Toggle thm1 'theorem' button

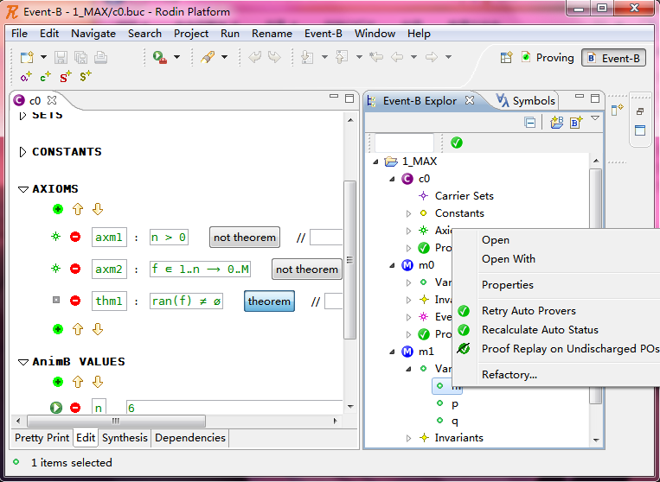coord(269,301)
